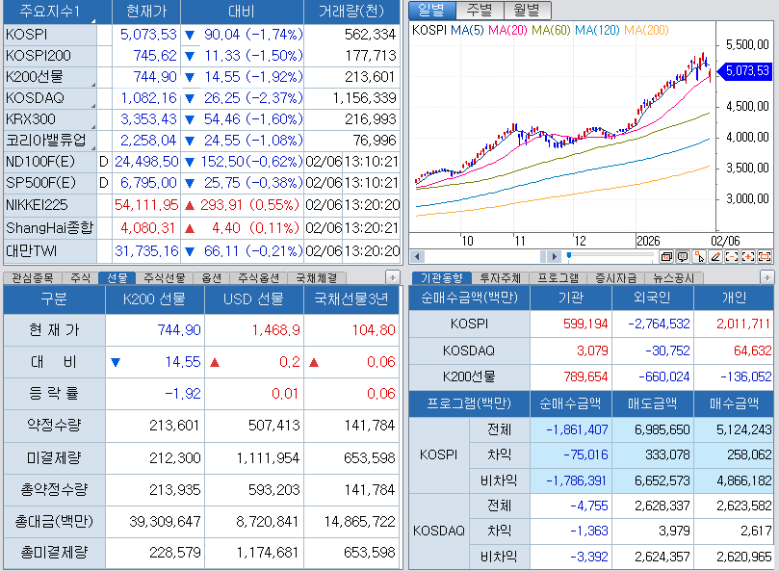Add a tab with right panel plus icon
Viewport: 779px width, 571px height.
tap(766, 277)
